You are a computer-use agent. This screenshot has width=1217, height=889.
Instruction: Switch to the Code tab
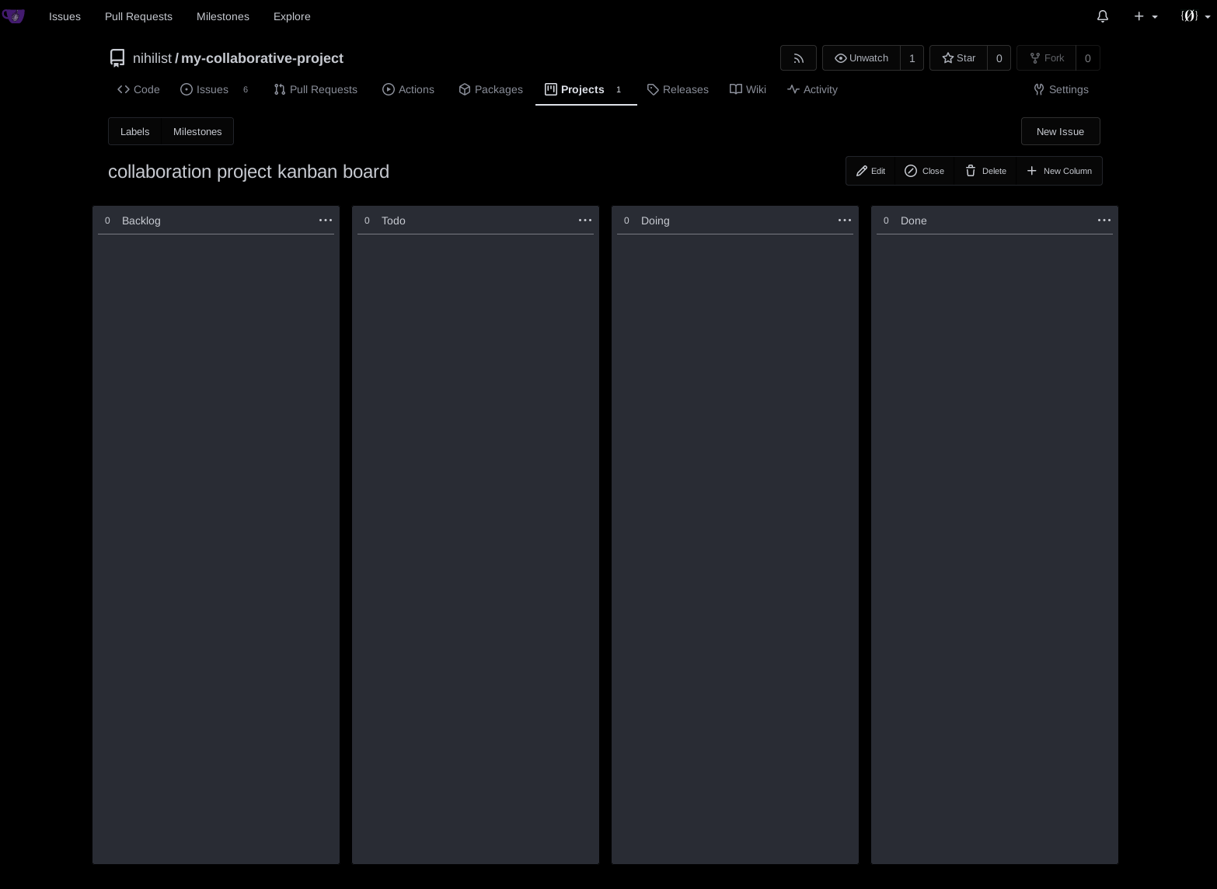[138, 89]
